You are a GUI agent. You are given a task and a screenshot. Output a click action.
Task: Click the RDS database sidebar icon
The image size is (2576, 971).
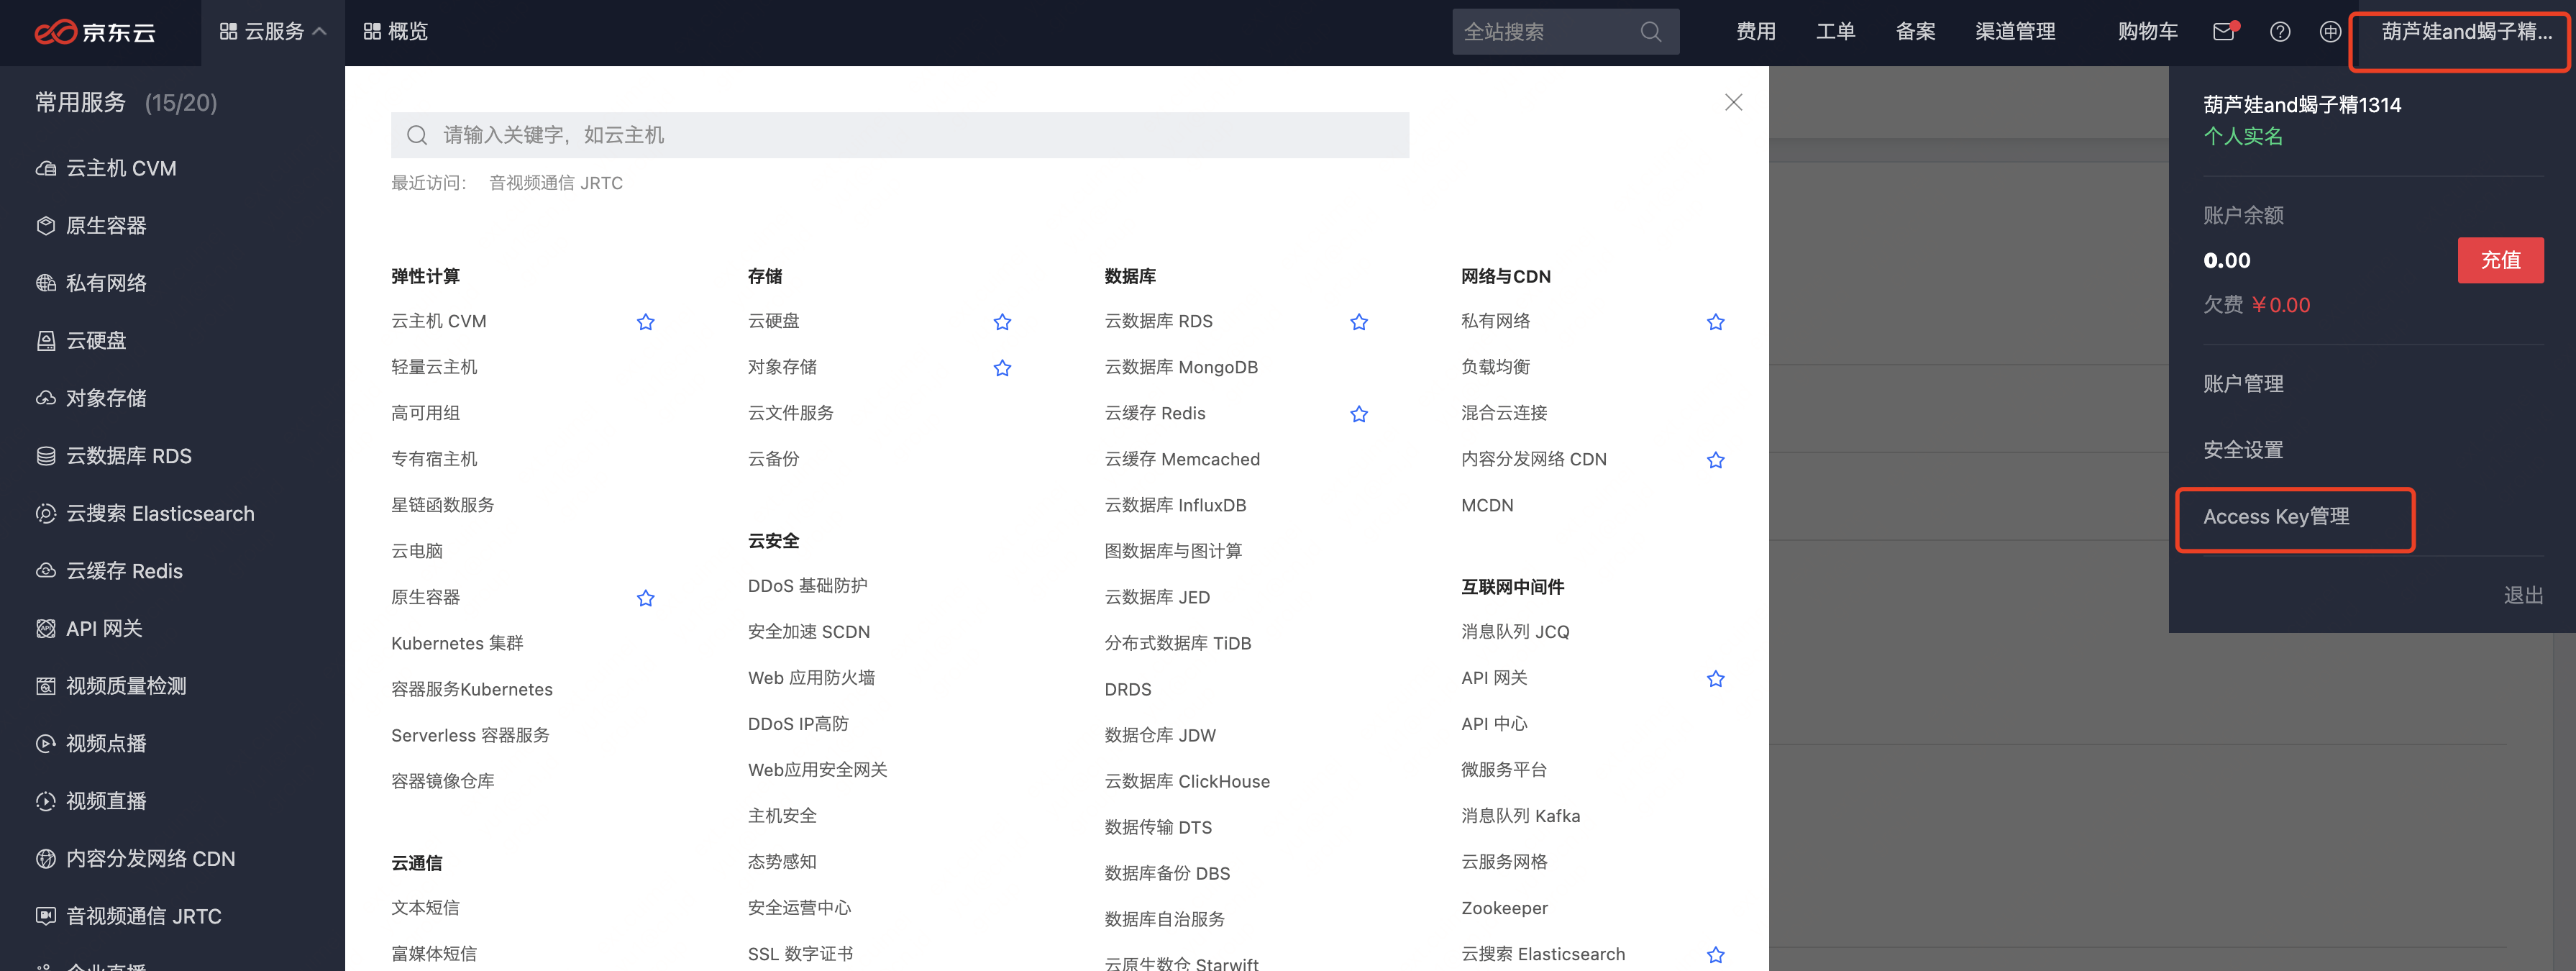(x=45, y=456)
